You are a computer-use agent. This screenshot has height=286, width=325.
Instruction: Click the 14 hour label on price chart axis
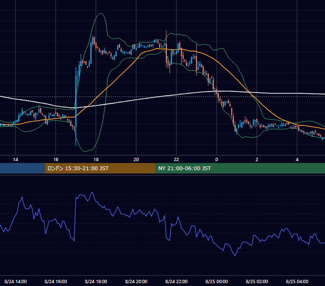coord(16,160)
